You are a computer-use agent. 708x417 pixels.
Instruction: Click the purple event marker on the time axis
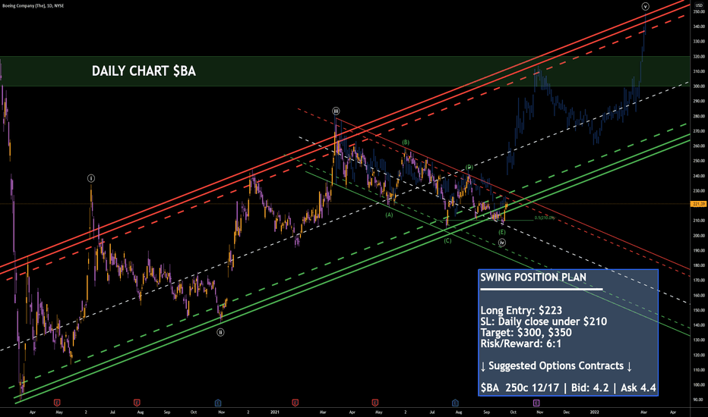[536, 403]
